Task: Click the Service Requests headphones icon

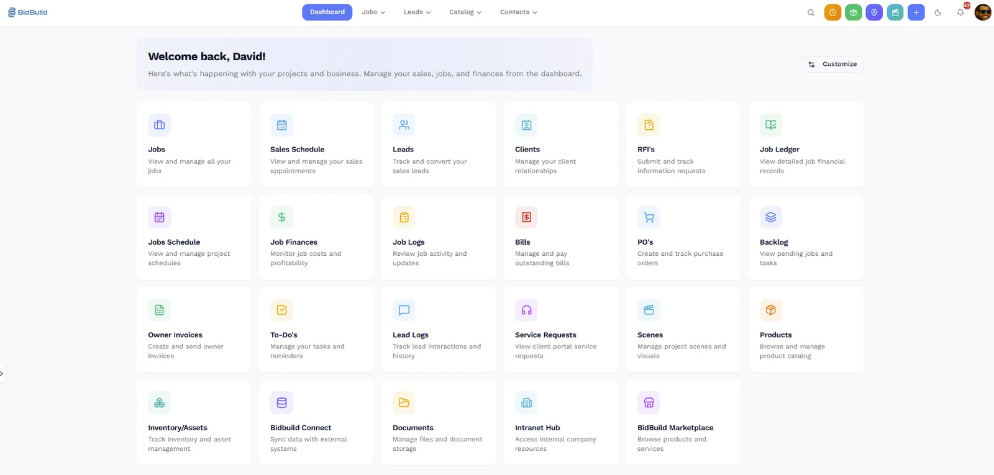Action: 526,310
